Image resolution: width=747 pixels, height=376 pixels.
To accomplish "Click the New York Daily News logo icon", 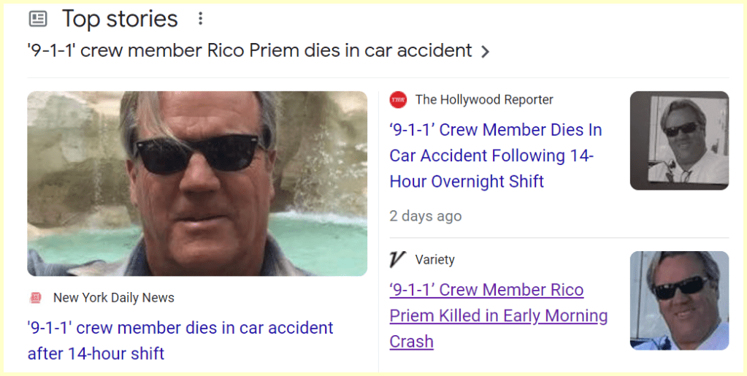I will click(36, 298).
